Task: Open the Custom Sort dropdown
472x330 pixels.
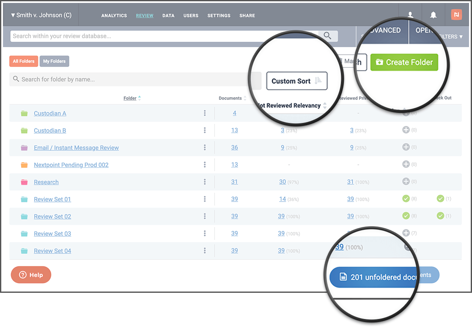Action: pos(296,81)
